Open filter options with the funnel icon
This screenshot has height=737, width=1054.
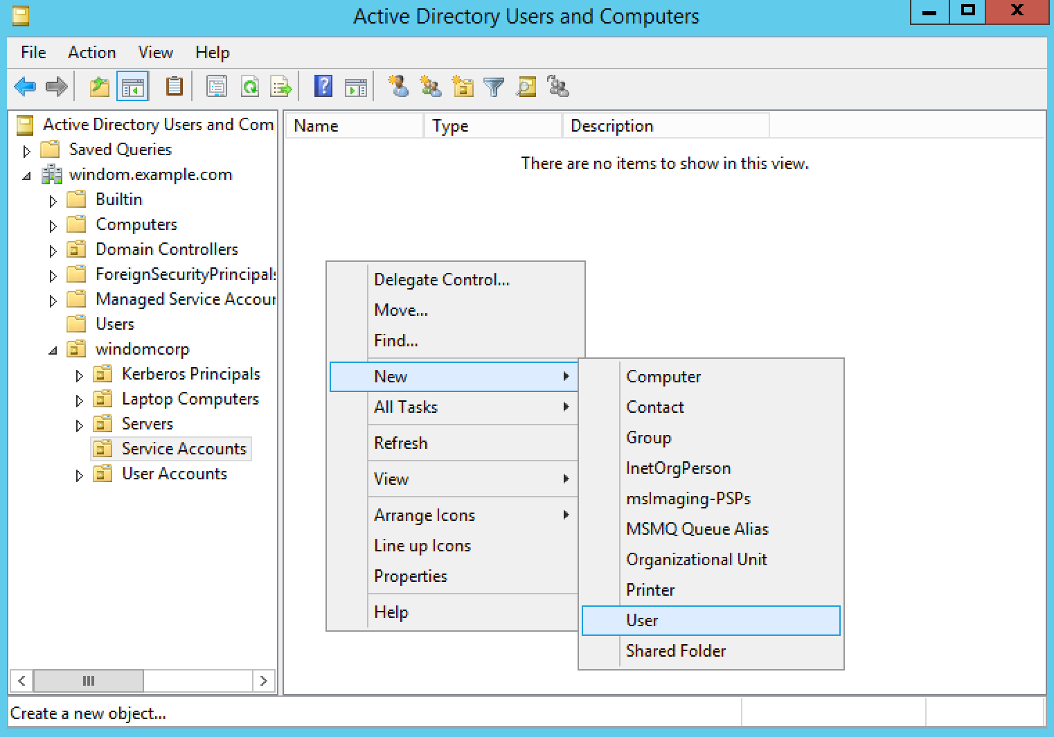[492, 87]
